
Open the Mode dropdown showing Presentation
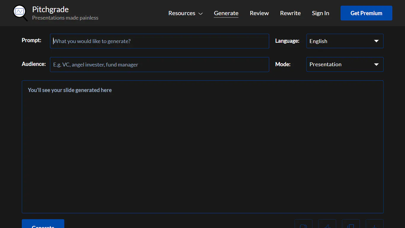pos(345,64)
